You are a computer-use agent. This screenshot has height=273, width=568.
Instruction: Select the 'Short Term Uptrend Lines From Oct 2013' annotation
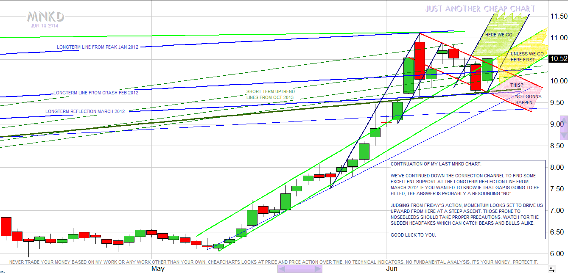pyautogui.click(x=271, y=94)
